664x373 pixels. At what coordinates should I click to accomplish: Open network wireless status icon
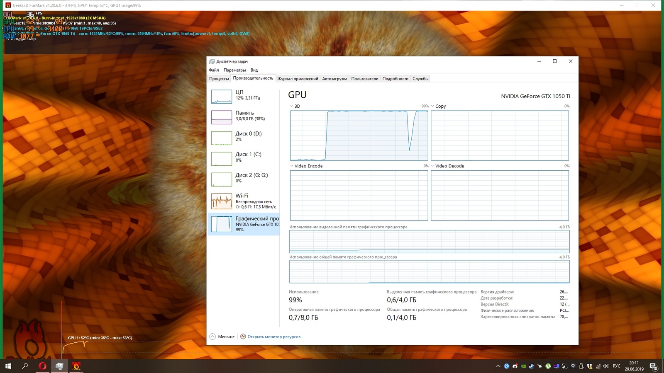pos(598,366)
